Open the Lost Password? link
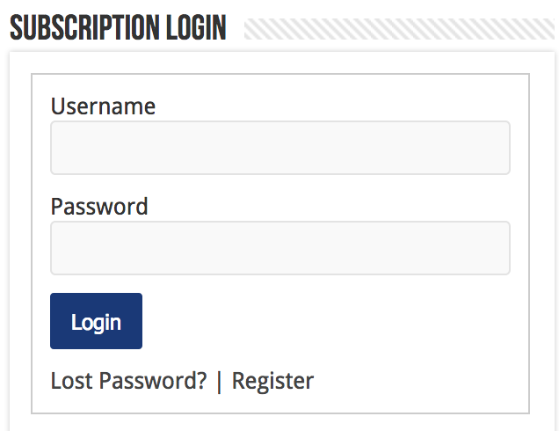 (x=128, y=381)
